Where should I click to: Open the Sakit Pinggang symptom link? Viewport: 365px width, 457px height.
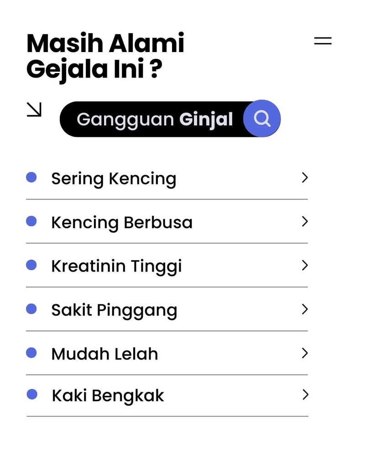[x=114, y=310]
